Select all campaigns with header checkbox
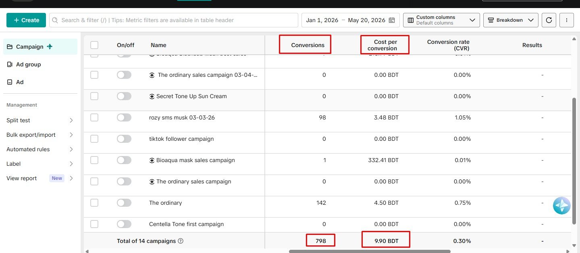This screenshot has height=253, width=580. point(94,45)
